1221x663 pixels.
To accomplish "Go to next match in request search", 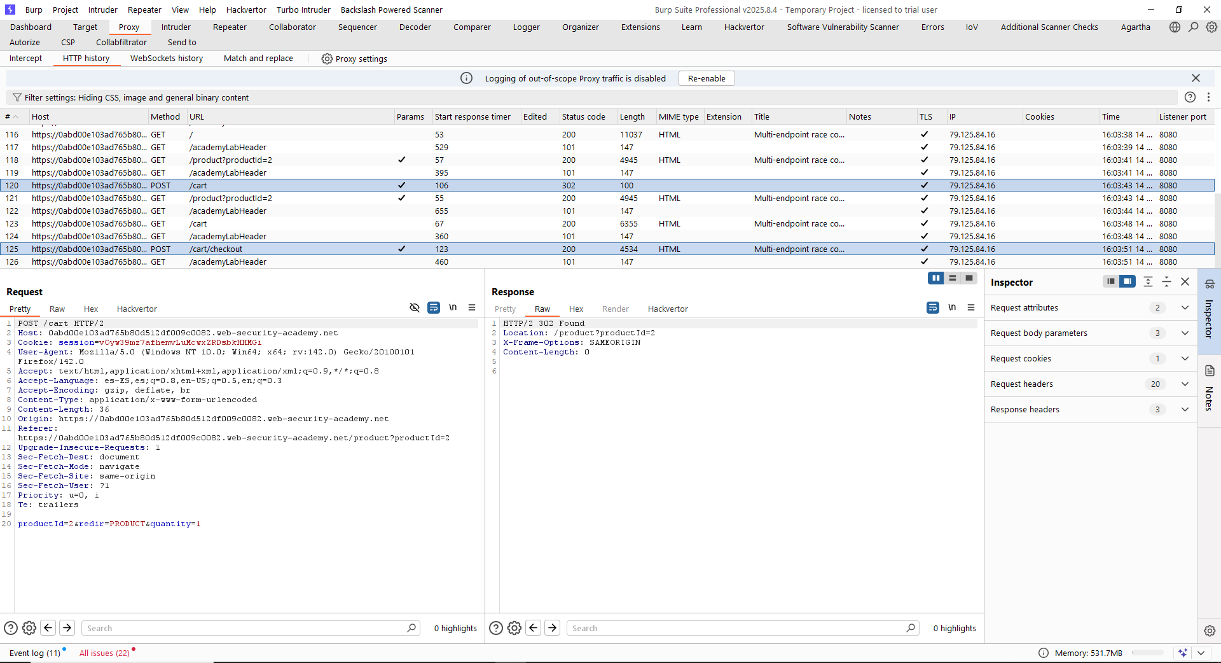I will click(67, 628).
